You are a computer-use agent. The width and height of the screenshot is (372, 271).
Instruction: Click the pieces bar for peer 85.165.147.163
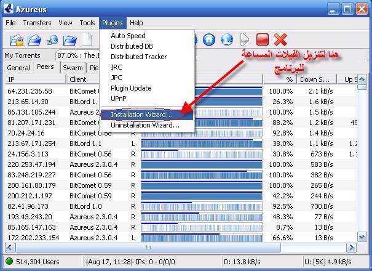tap(202, 227)
